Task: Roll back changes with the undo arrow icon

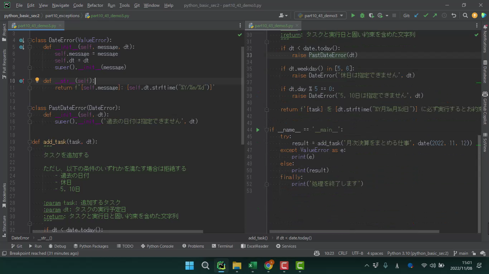Action: click(454, 15)
